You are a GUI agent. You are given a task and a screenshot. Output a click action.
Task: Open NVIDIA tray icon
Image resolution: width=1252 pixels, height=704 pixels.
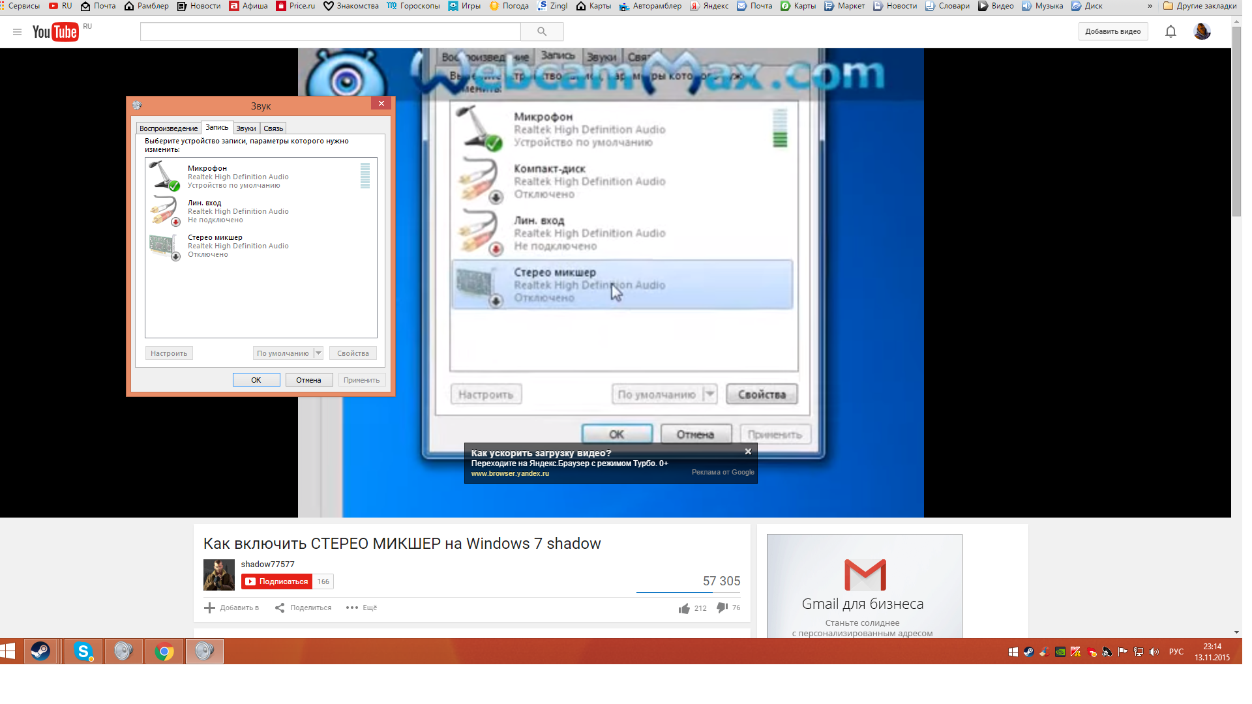(x=1060, y=652)
